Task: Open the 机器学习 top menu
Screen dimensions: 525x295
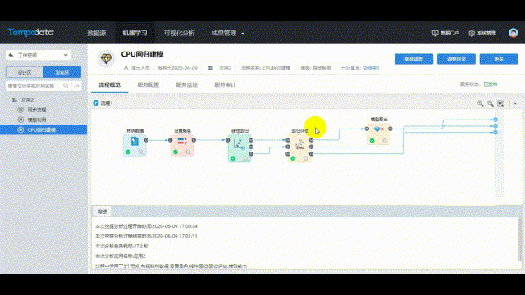Action: coord(135,33)
